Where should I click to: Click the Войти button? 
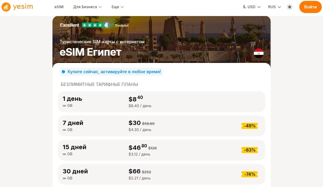310,7
